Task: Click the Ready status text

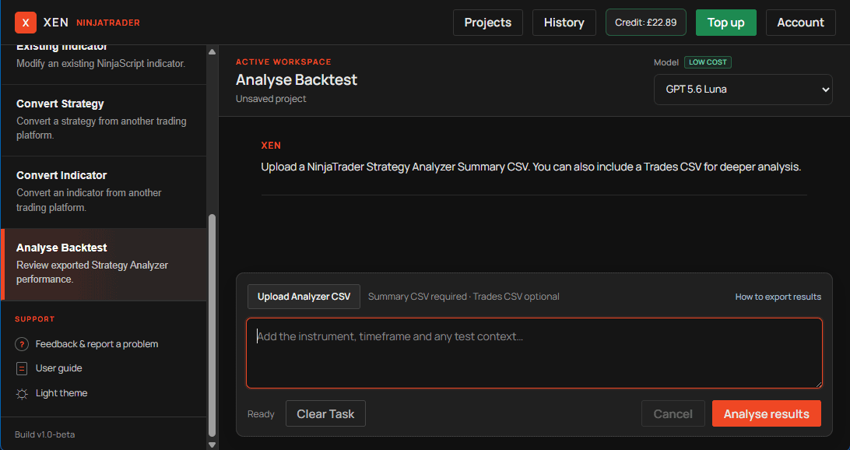Action: click(x=261, y=414)
